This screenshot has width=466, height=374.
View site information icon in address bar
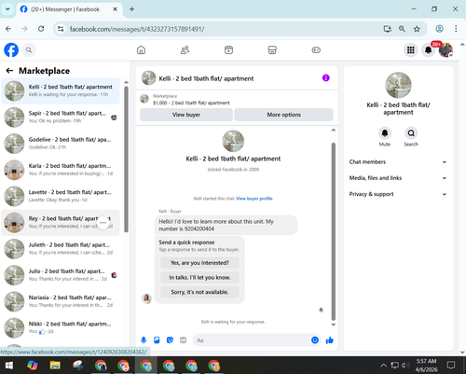(x=61, y=29)
